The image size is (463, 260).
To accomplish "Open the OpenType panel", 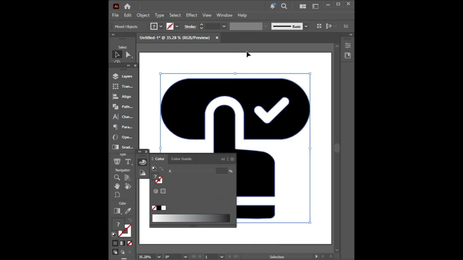I will tap(123, 137).
